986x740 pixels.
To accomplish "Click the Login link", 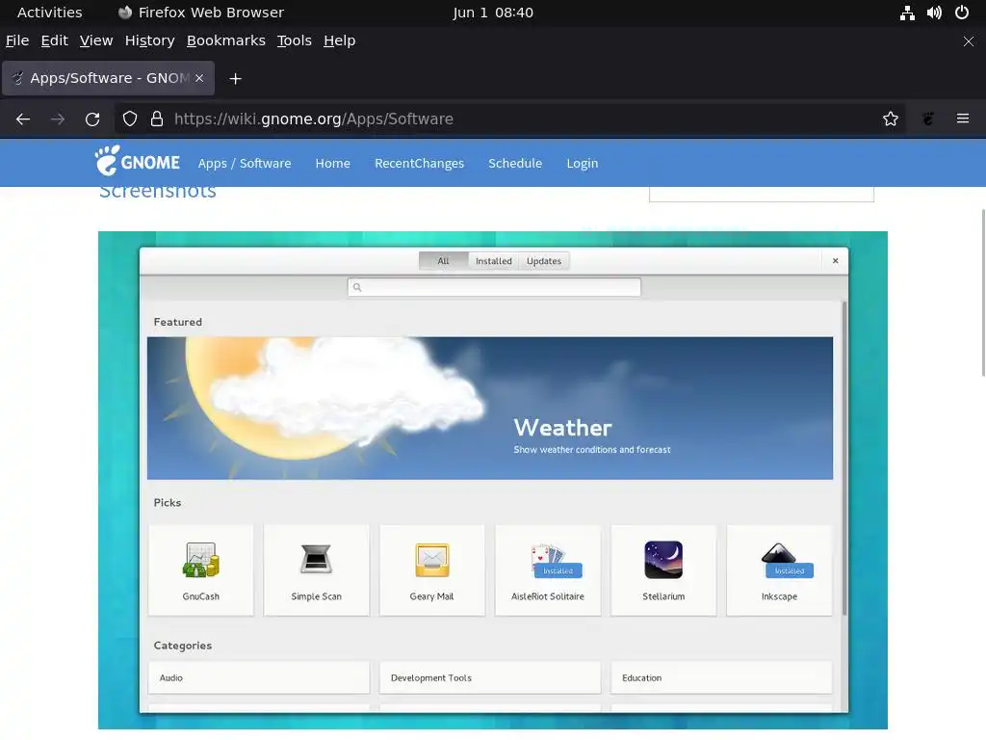I will [x=583, y=164].
